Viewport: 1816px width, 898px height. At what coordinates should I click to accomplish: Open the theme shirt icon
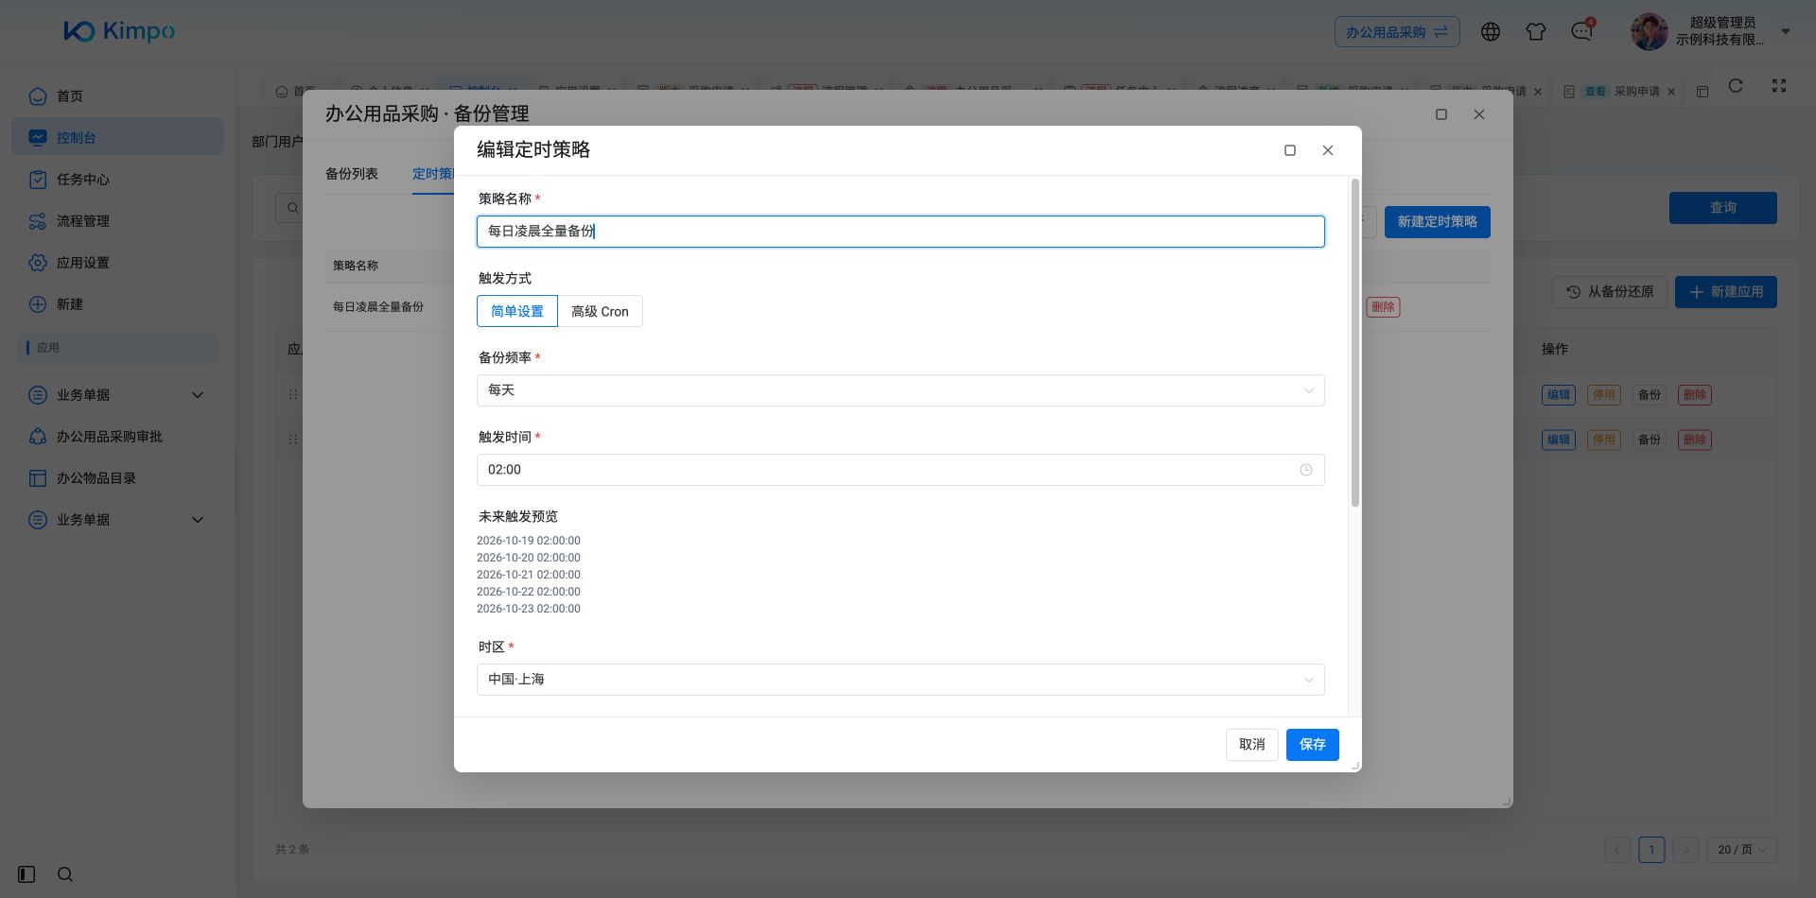click(x=1536, y=32)
